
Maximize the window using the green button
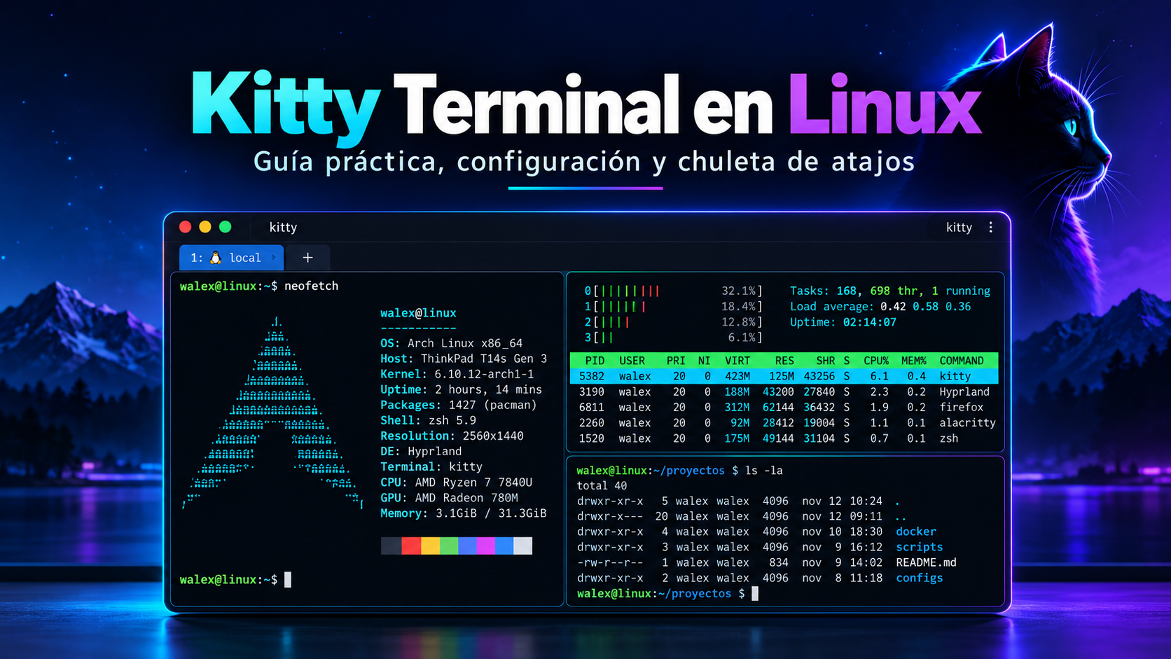[x=225, y=227]
